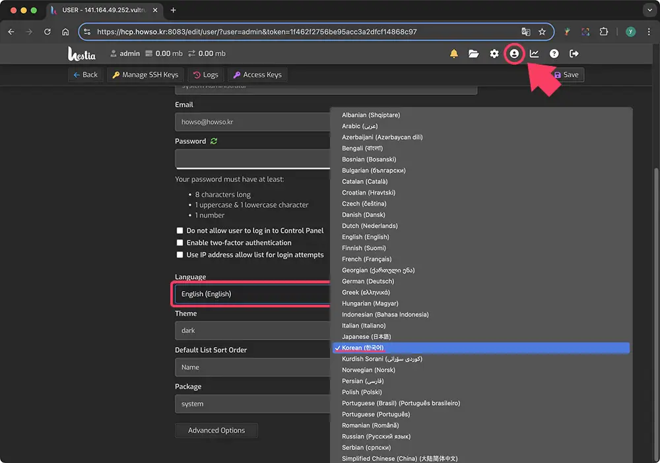Generate a random password with refresh icon
Screen dimensions: 660x463
(214, 141)
